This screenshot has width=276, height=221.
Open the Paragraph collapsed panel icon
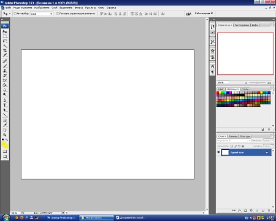(212, 72)
